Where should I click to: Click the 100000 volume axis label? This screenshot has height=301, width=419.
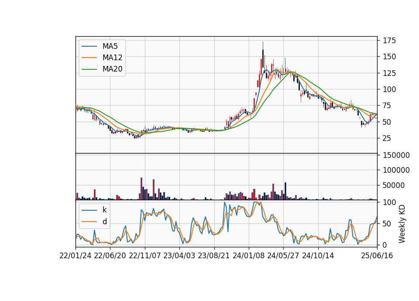point(396,170)
